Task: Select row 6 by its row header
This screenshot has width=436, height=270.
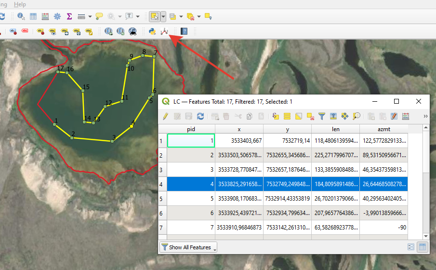Action: click(x=161, y=213)
